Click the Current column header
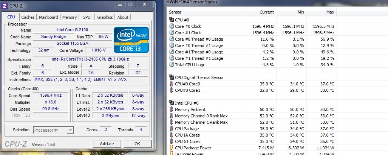The height and width of the screenshot is (155, 388). 261,12
